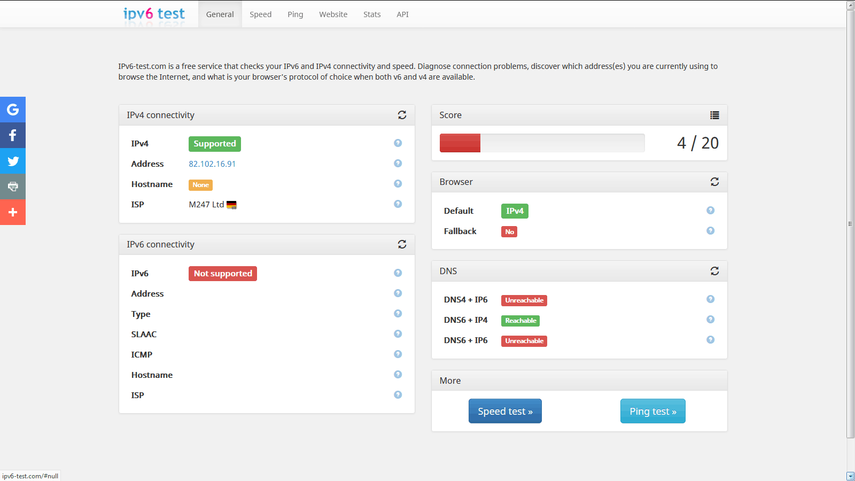Viewport: 855px width, 481px height.
Task: Show help for browser Fallback
Action: pyautogui.click(x=710, y=231)
